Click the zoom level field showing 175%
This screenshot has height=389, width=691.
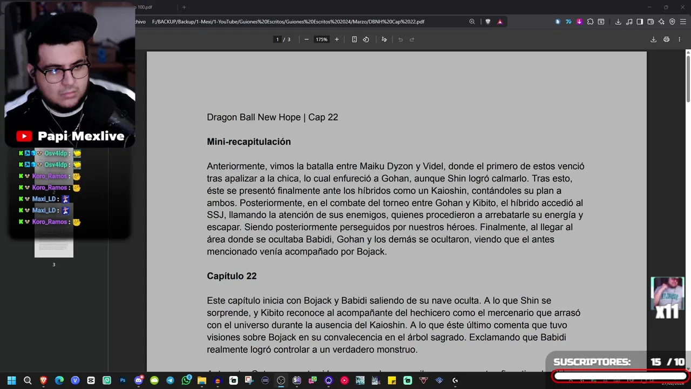click(x=322, y=39)
